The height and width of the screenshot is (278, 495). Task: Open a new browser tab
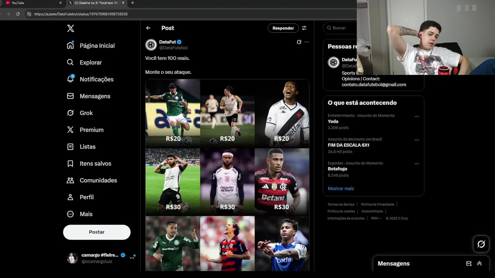(x=133, y=3)
